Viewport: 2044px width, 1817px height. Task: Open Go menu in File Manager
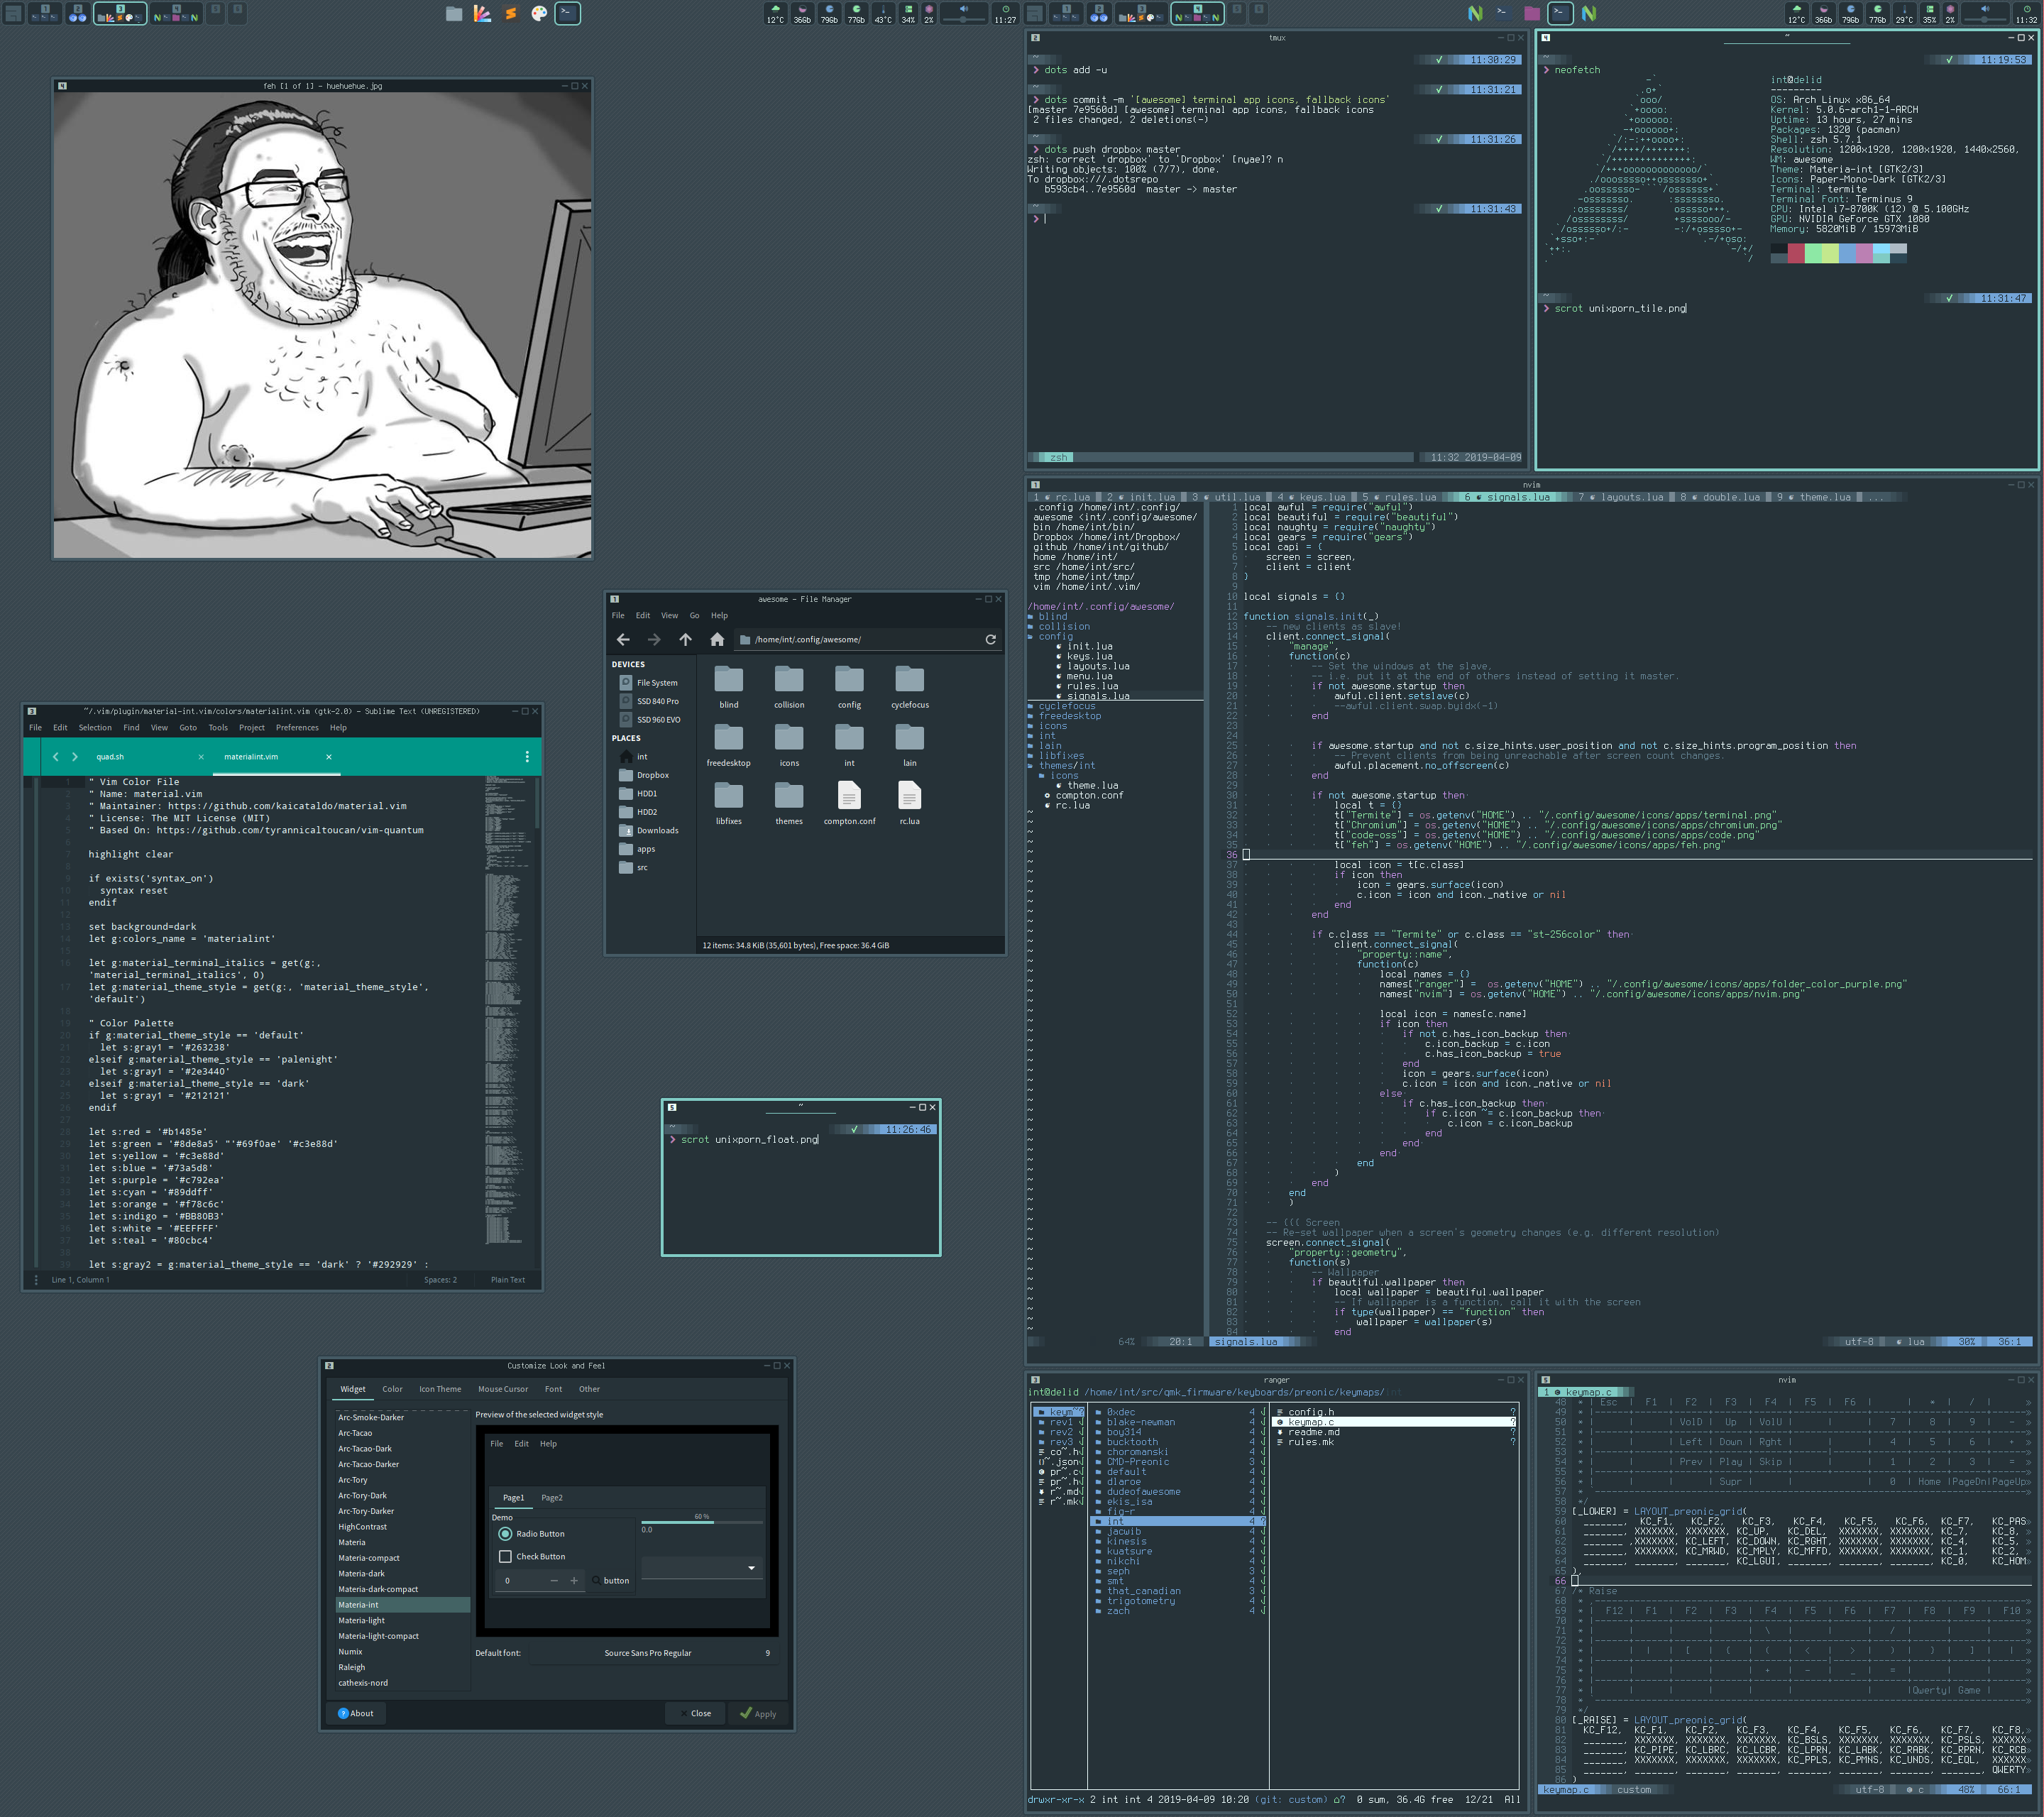(x=694, y=616)
